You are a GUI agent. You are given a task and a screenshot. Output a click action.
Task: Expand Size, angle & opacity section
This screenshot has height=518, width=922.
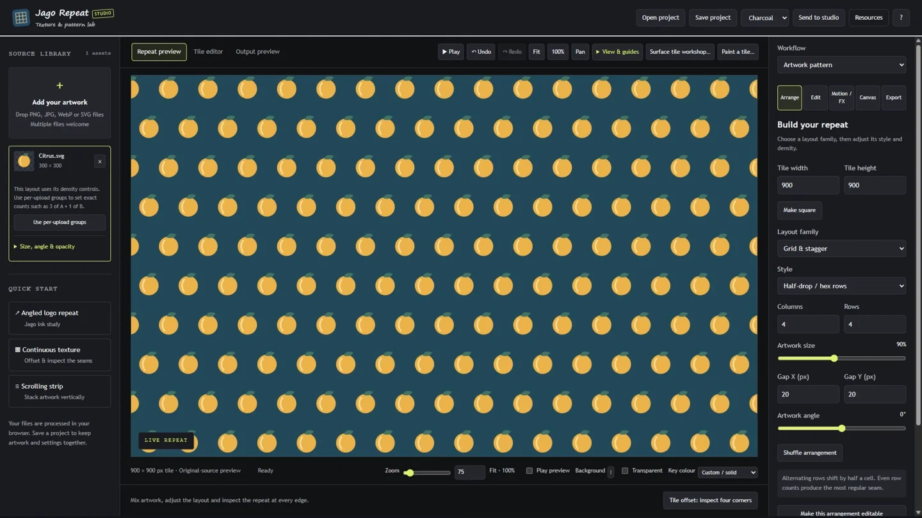pyautogui.click(x=44, y=247)
